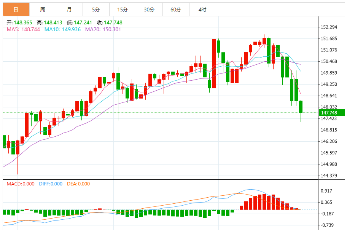Click the 149.859 price axis label
The width and height of the screenshot is (347, 230).
coord(329,73)
